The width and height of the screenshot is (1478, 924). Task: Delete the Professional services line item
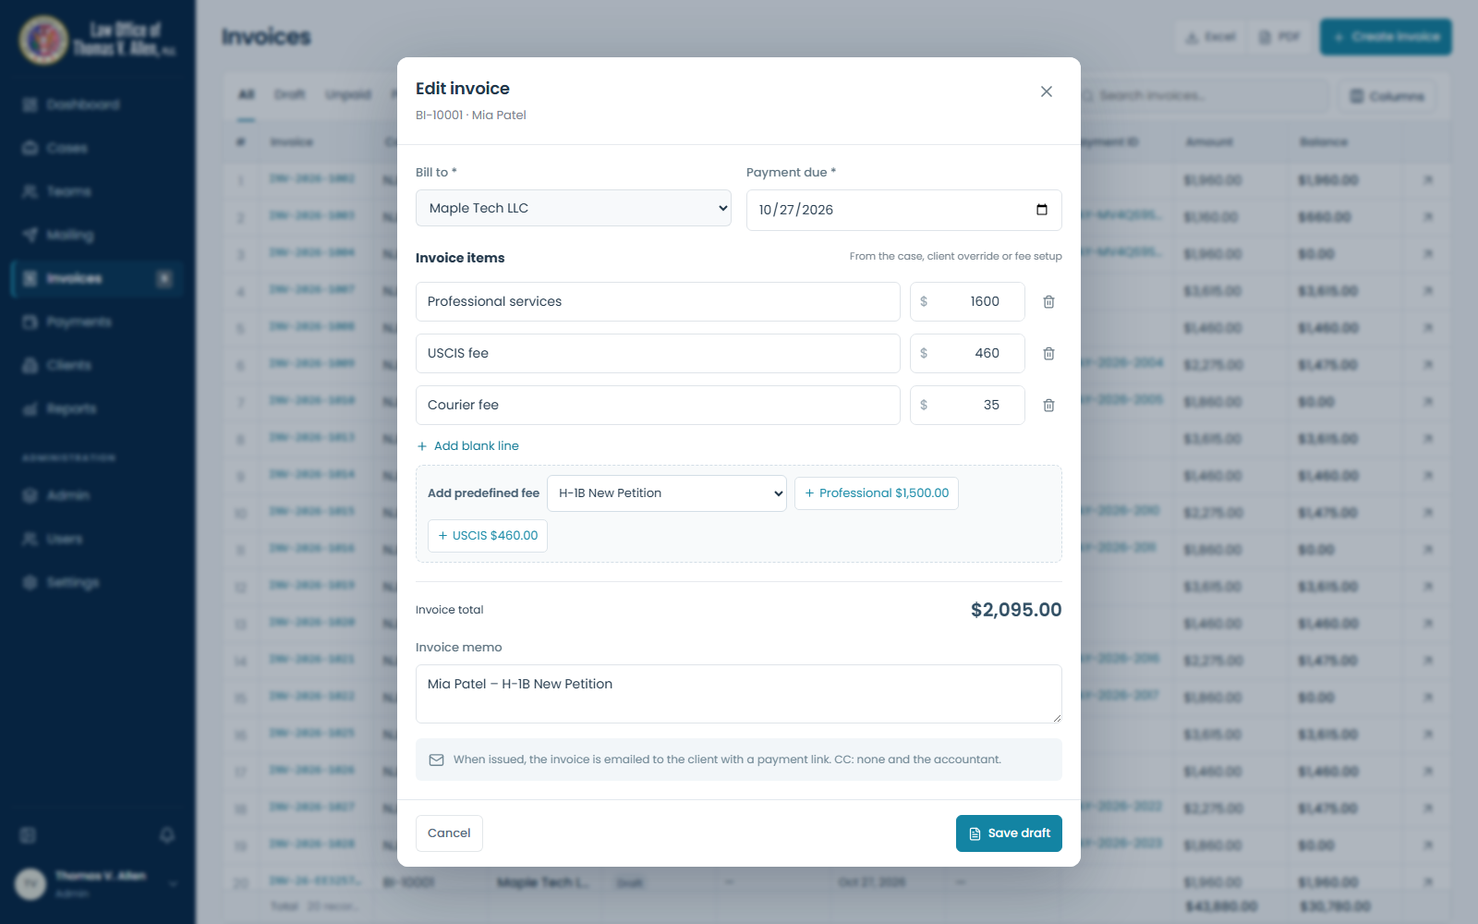[1048, 302]
